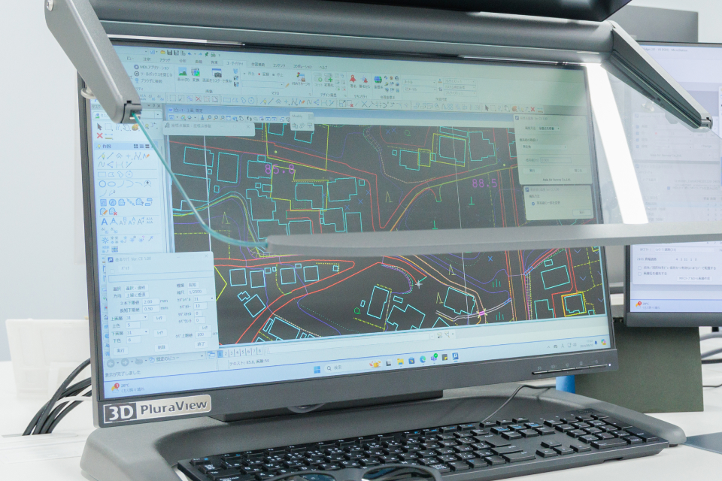The height and width of the screenshot is (481, 722).
Task: Toggle view 5 button in the view group bar
Action: click(243, 352)
